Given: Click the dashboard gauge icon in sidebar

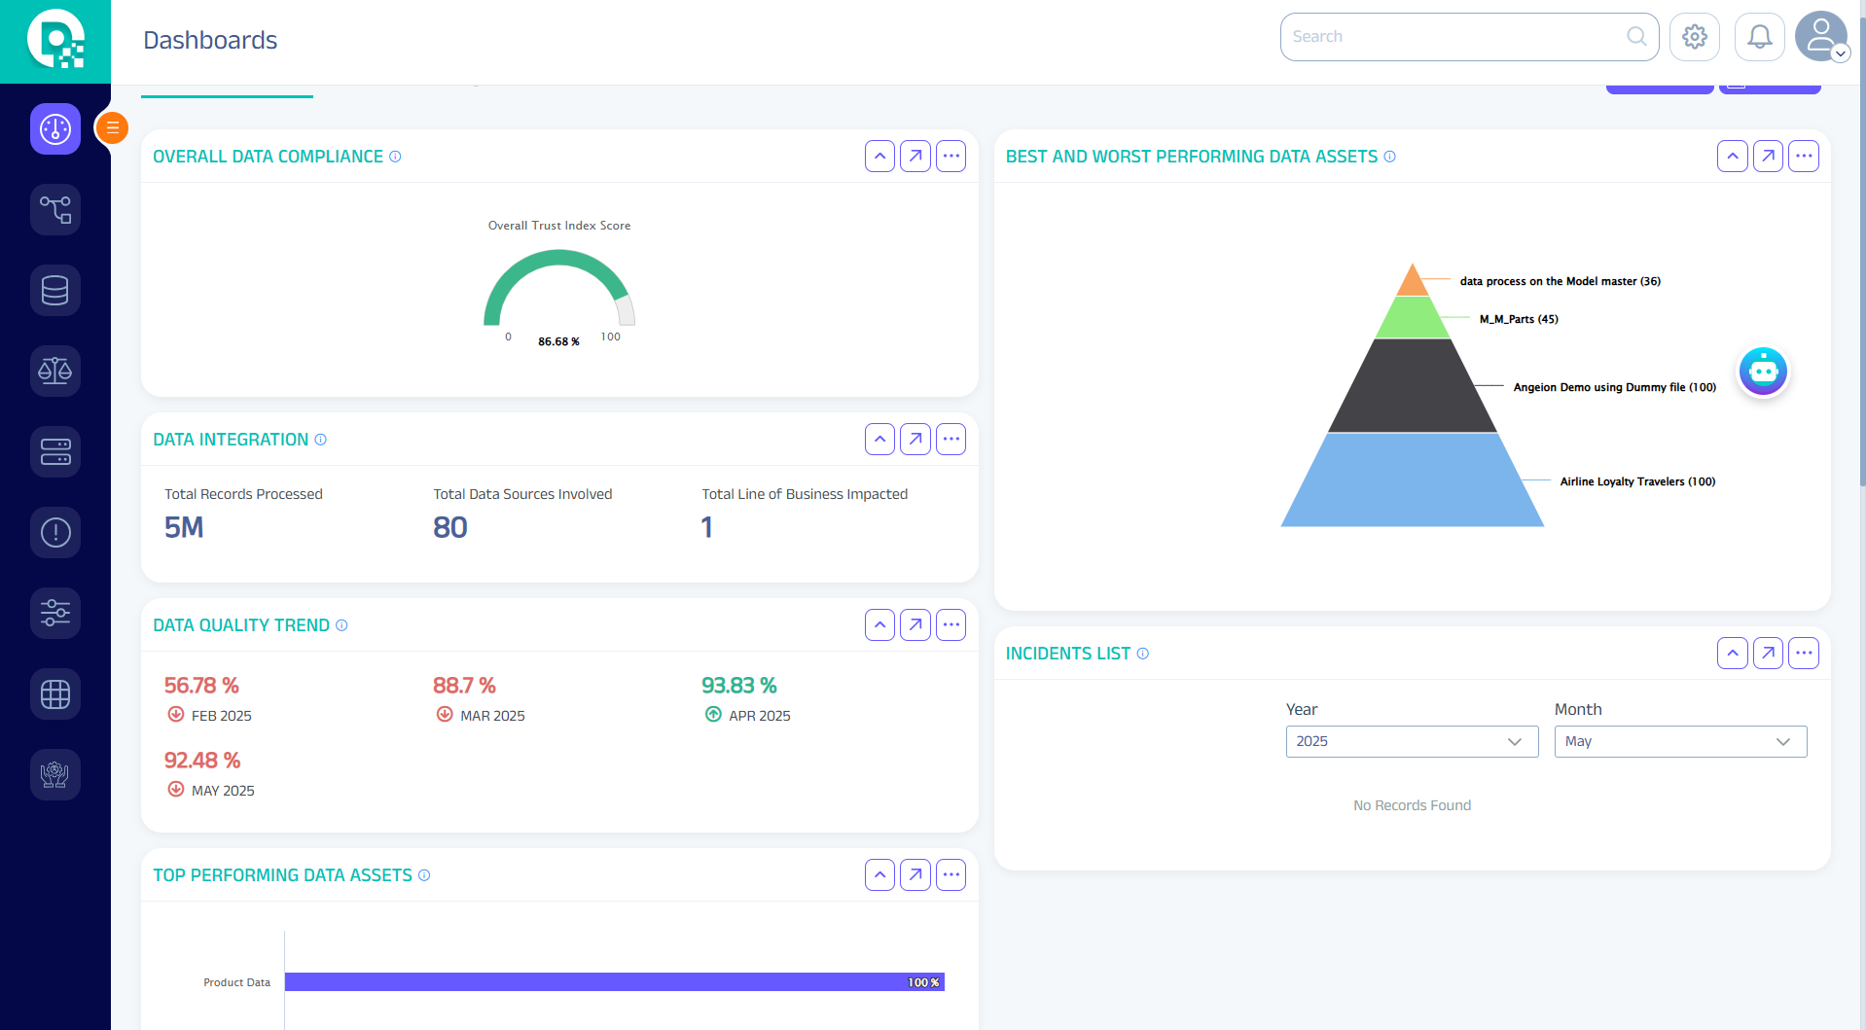Looking at the screenshot, I should (55, 128).
